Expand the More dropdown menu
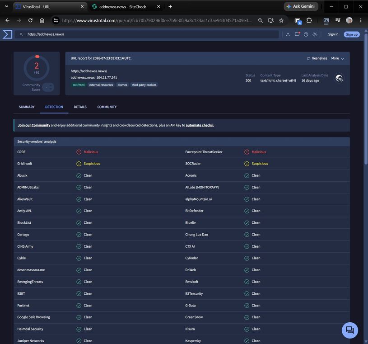 pos(337,58)
